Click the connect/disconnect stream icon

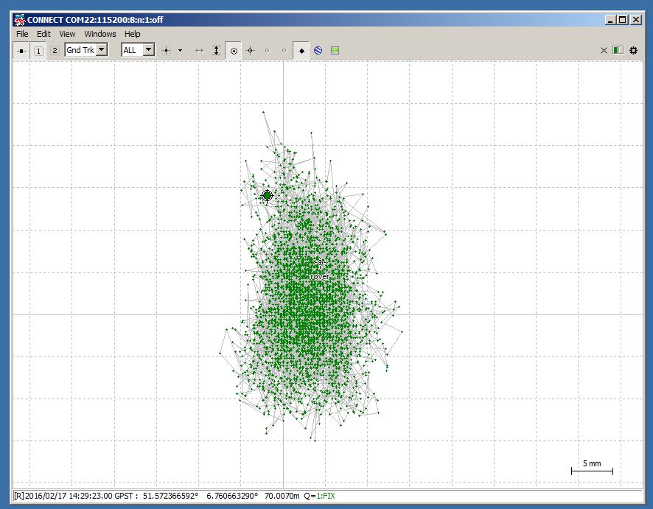click(x=21, y=50)
